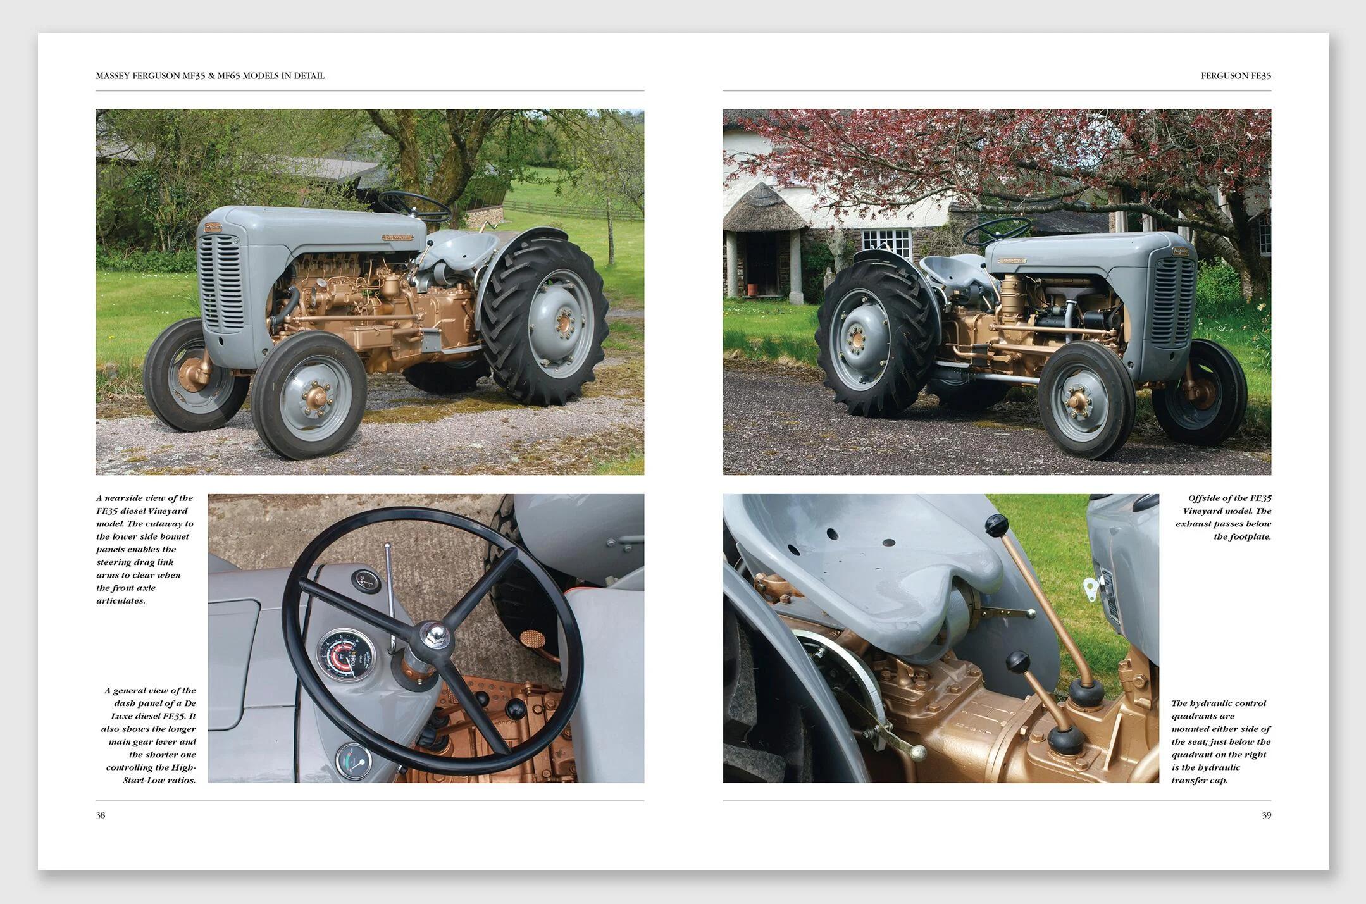1366x904 pixels.
Task: Click page number 38
Action: tap(101, 815)
